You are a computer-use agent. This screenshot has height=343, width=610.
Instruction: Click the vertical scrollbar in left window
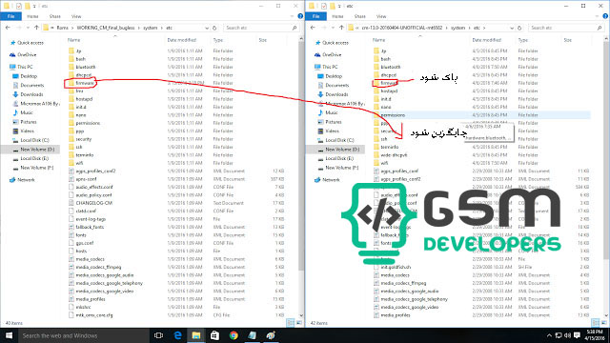(301, 155)
